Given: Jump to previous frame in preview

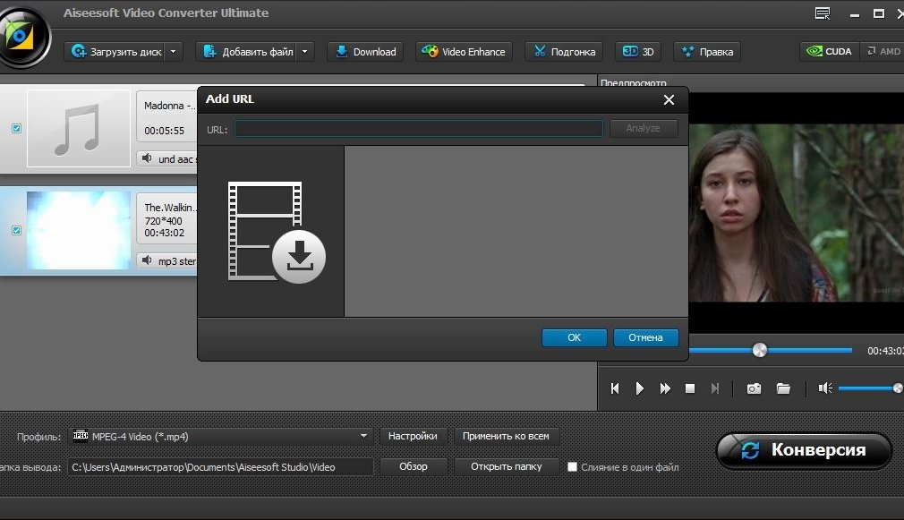Looking at the screenshot, I should point(615,388).
